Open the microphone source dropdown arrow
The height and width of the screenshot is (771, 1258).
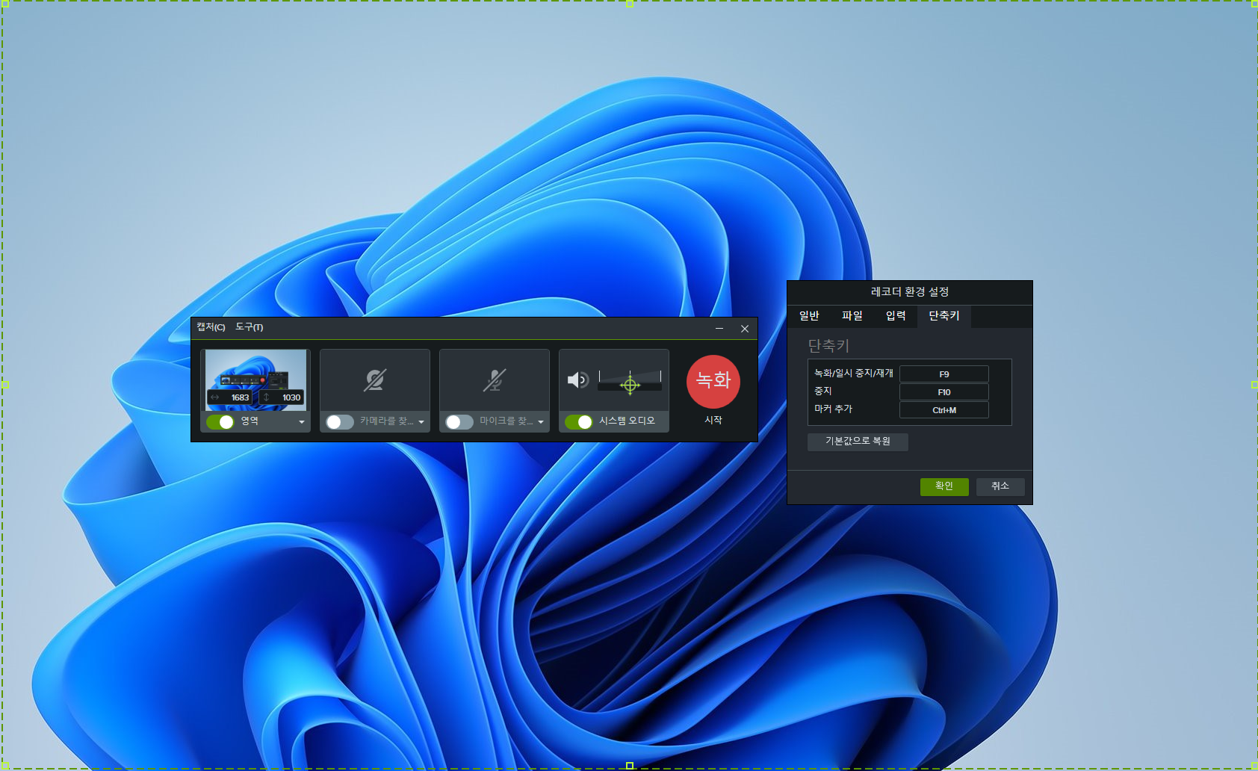coord(541,422)
